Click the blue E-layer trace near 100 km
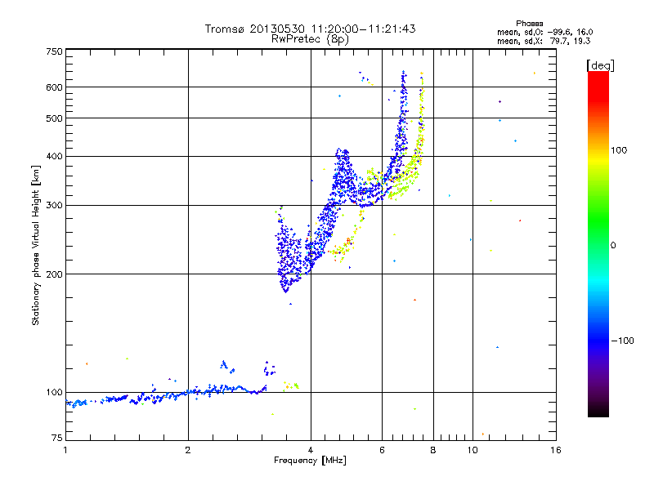This screenshot has width=654, height=490. click(x=167, y=396)
